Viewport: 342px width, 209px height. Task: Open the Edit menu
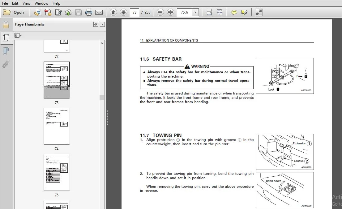15,3
